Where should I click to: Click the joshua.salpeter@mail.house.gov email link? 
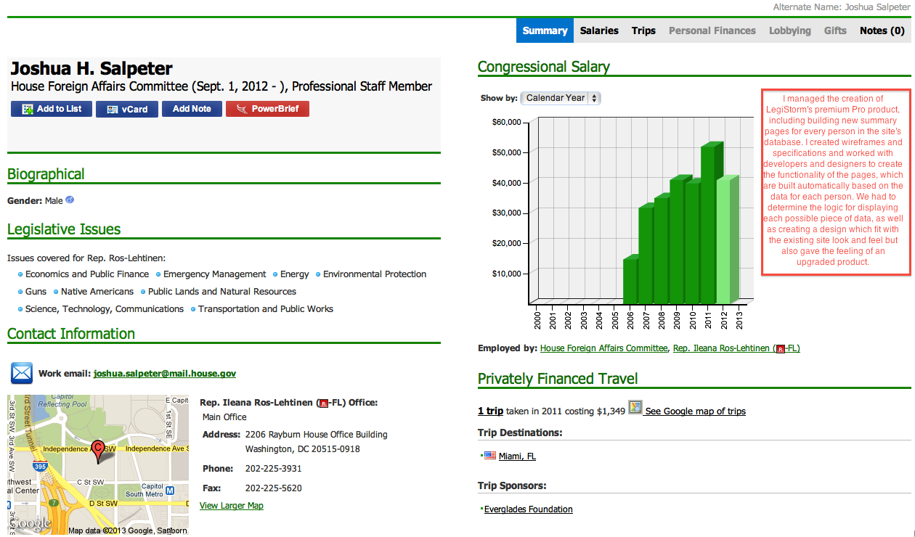click(x=165, y=374)
